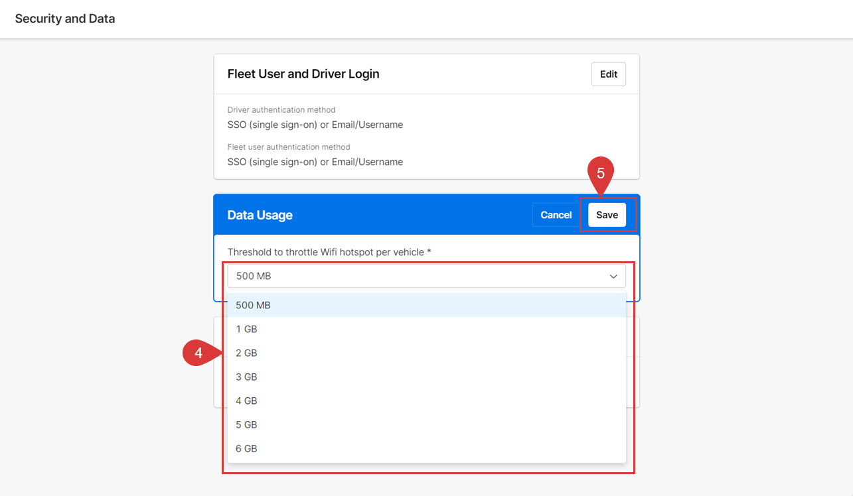Screen dimensions: 853x496
Task: Select the 5 GB threshold option
Action: pyautogui.click(x=427, y=424)
